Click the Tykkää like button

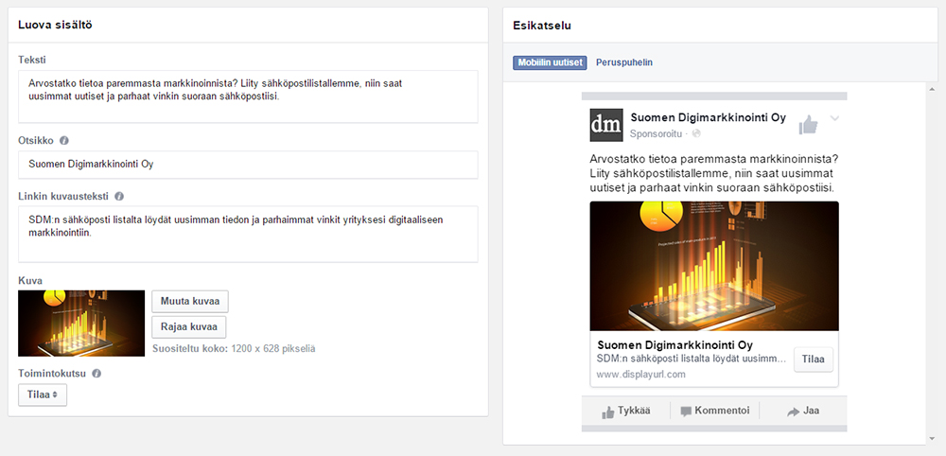click(x=625, y=412)
